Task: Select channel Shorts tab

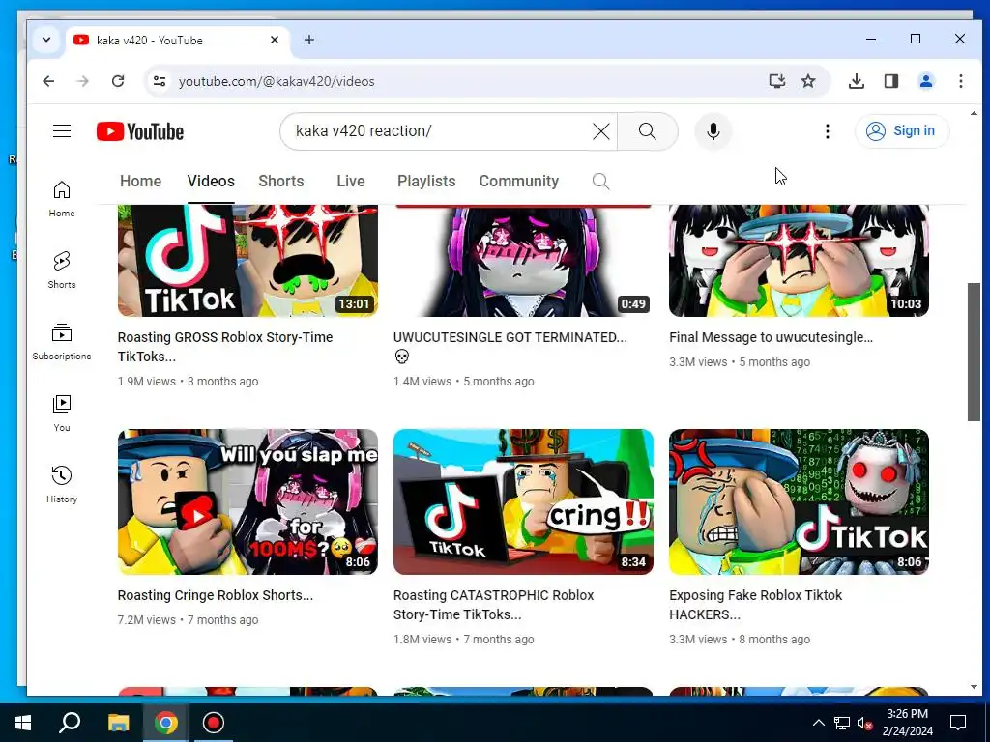Action: [281, 181]
